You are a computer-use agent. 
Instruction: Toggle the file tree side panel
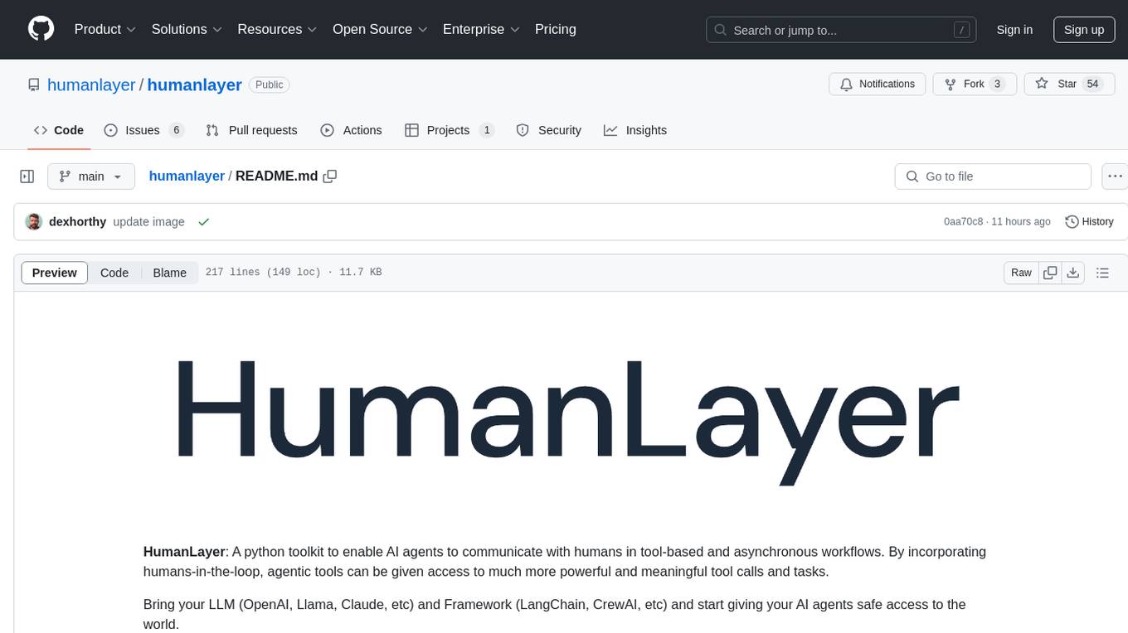tap(27, 176)
